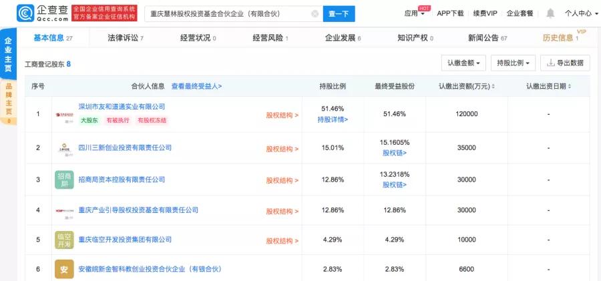Open 重庆临空开发投资集团有限公司 link
Image resolution: width=601 pixels, height=281 pixels.
125,240
